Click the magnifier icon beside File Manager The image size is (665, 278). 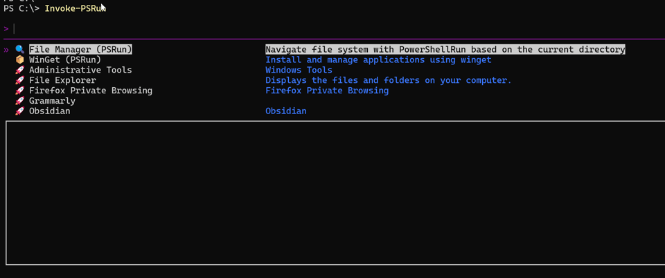click(x=19, y=50)
